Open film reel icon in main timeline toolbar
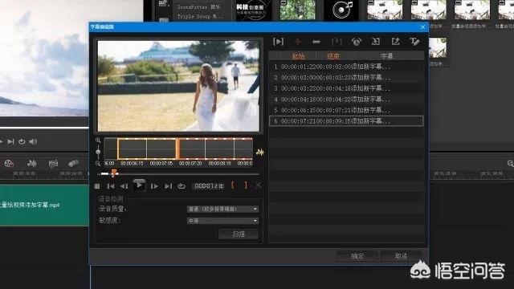Image resolution: width=514 pixels, height=289 pixels. pyautogui.click(x=9, y=163)
